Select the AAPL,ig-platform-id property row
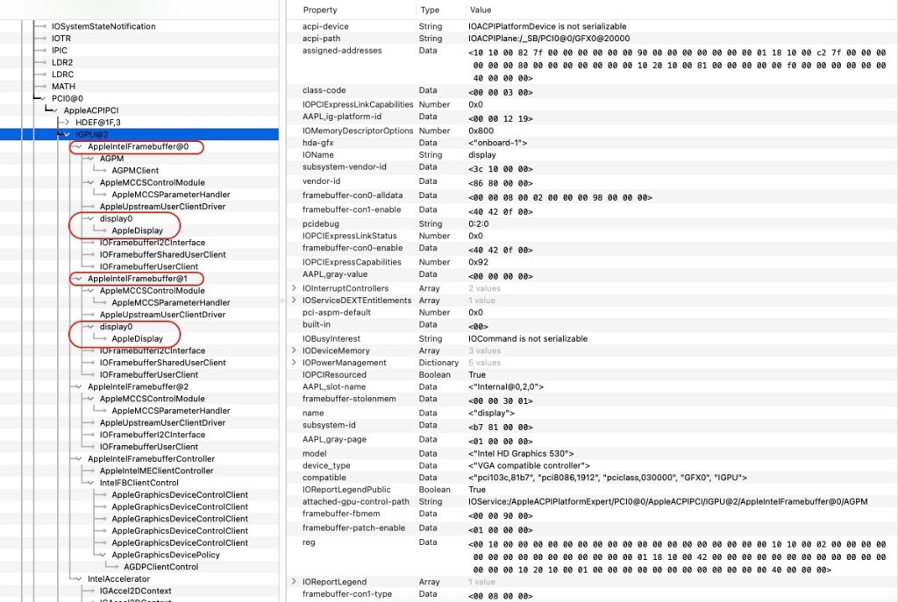This screenshot has height=602, width=898. click(x=592, y=117)
